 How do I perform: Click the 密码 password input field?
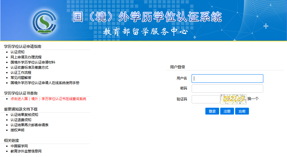point(227,89)
